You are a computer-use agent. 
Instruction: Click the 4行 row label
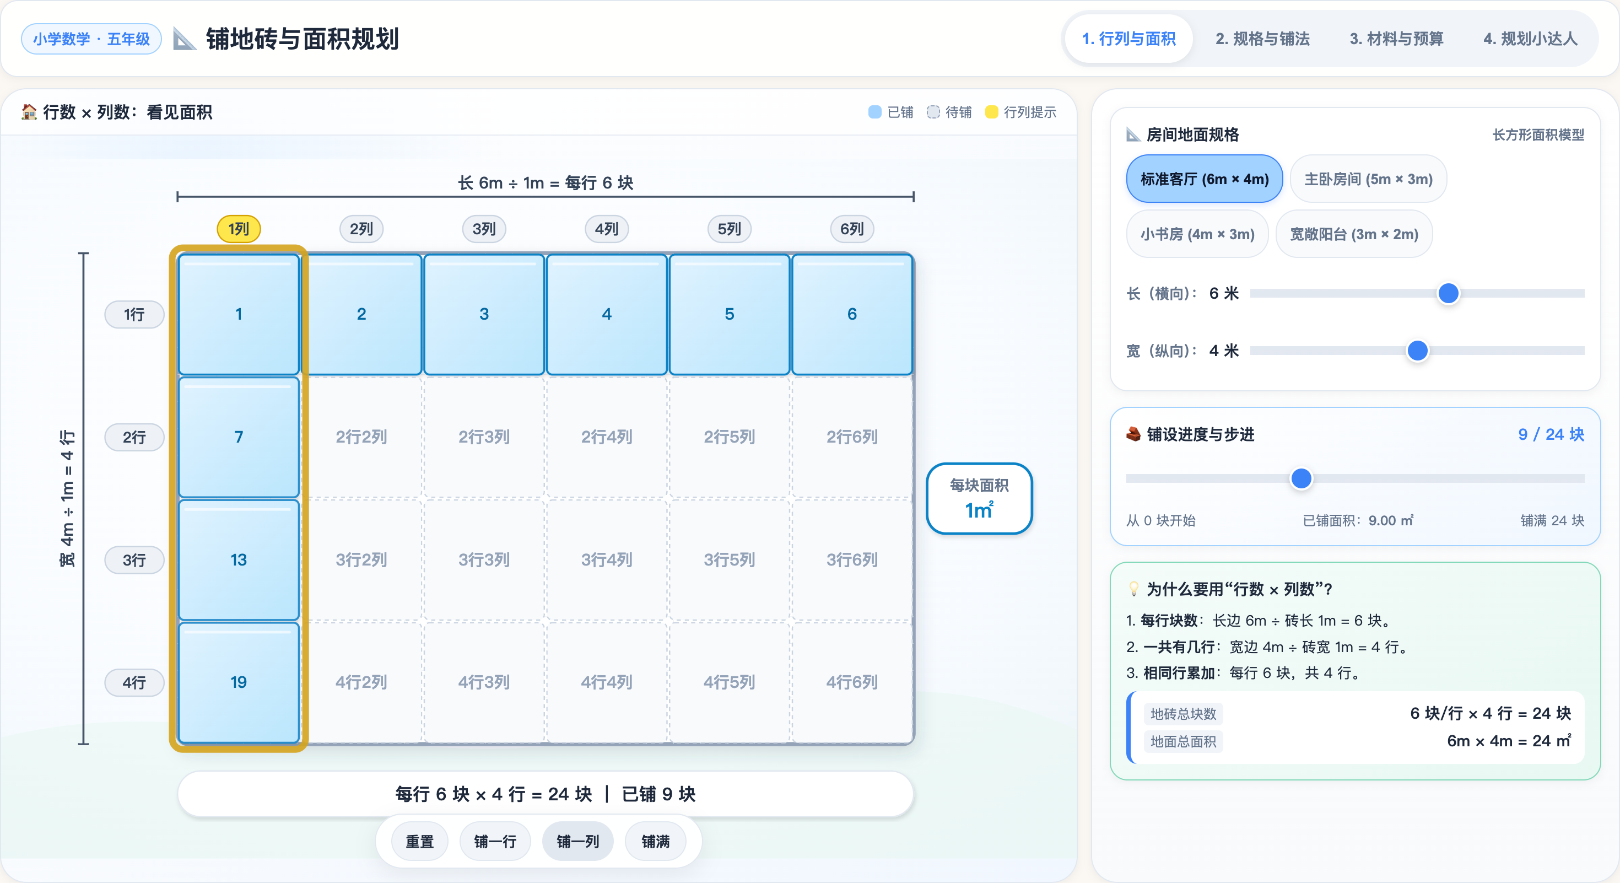click(134, 682)
